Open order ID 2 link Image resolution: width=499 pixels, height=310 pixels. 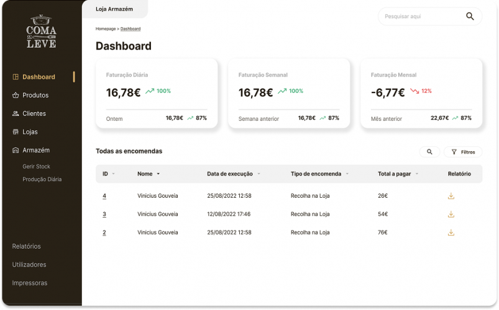[104, 233]
